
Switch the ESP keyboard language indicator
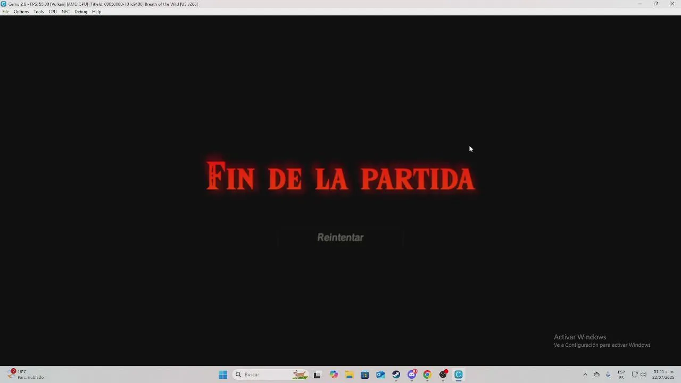[621, 374]
